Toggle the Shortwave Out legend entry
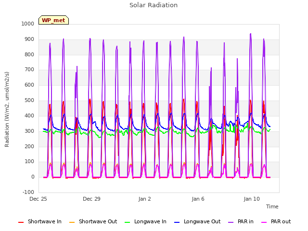The image size is (308, 231). (x=93, y=221)
